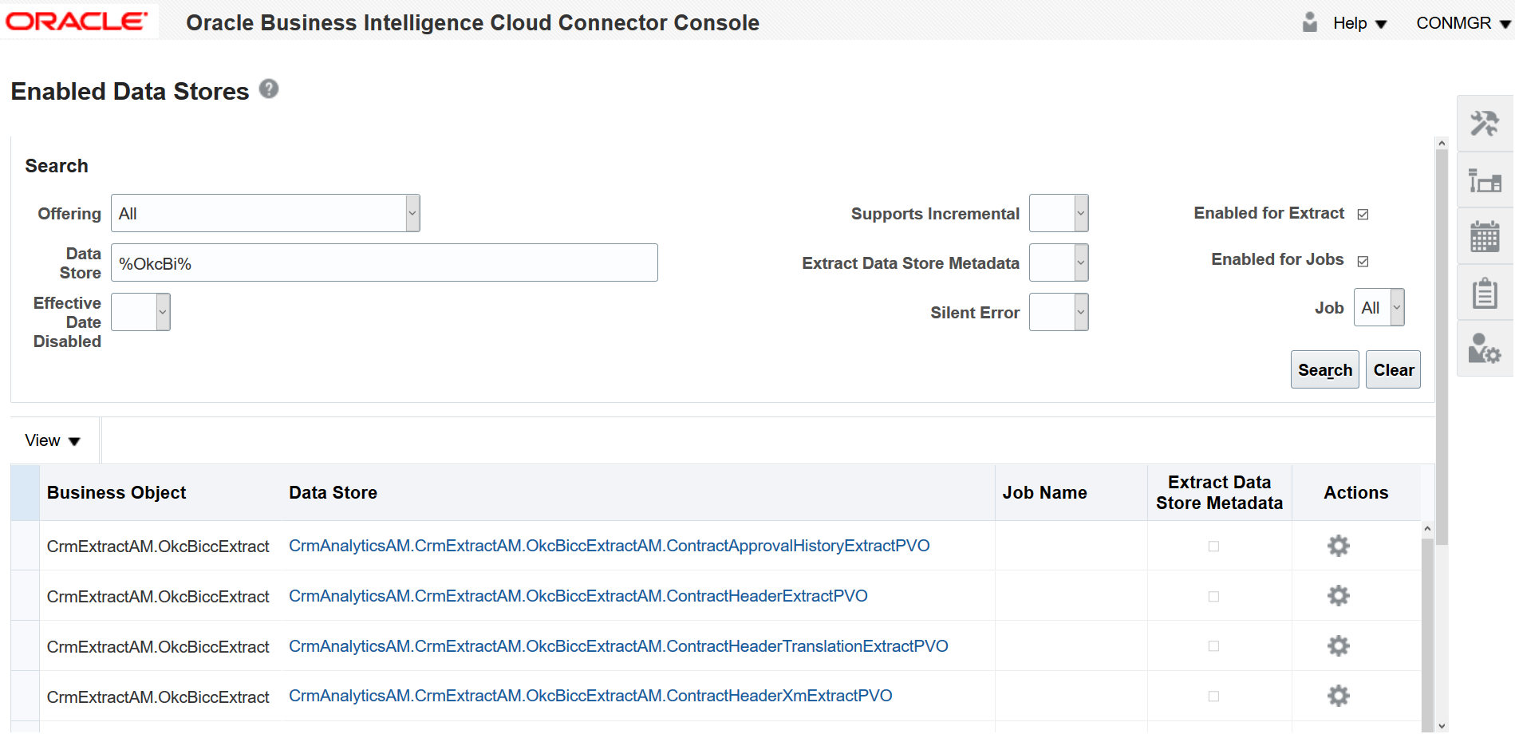This screenshot has width=1515, height=738.
Task: Open the Effective Date Disabled dropdown
Action: click(x=140, y=312)
